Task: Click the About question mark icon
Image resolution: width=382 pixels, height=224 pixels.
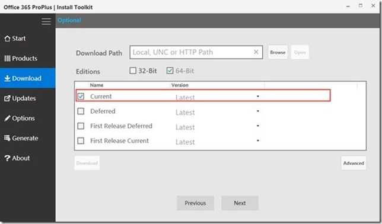Action: click(7, 158)
